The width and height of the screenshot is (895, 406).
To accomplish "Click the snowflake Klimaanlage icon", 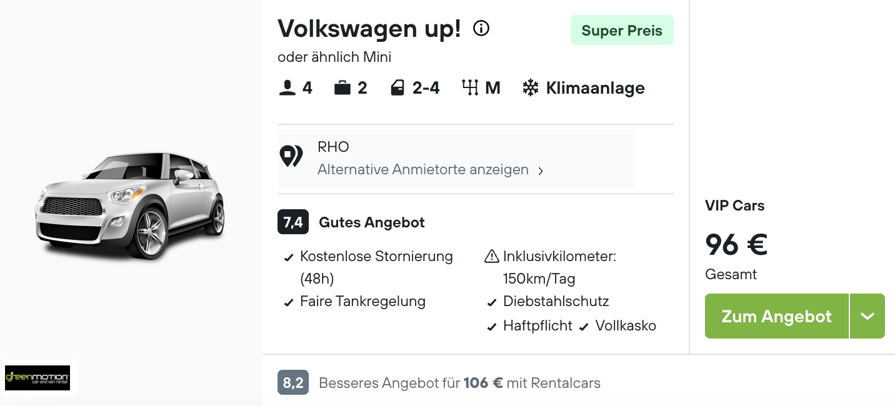I will 531,88.
